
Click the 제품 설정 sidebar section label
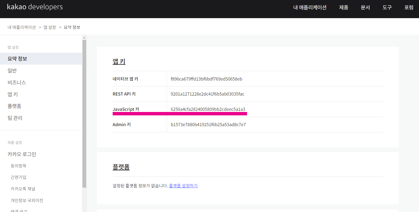[15, 143]
